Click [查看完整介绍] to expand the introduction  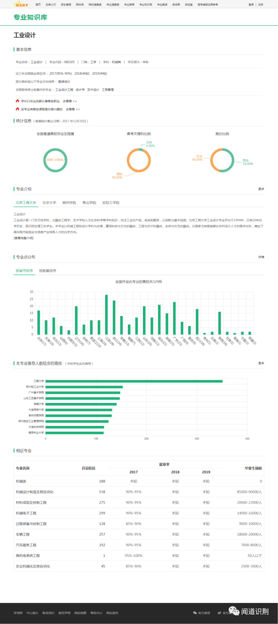[x=23, y=238]
